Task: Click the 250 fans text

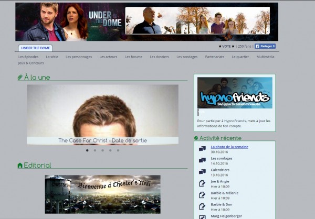Action: (x=245, y=46)
